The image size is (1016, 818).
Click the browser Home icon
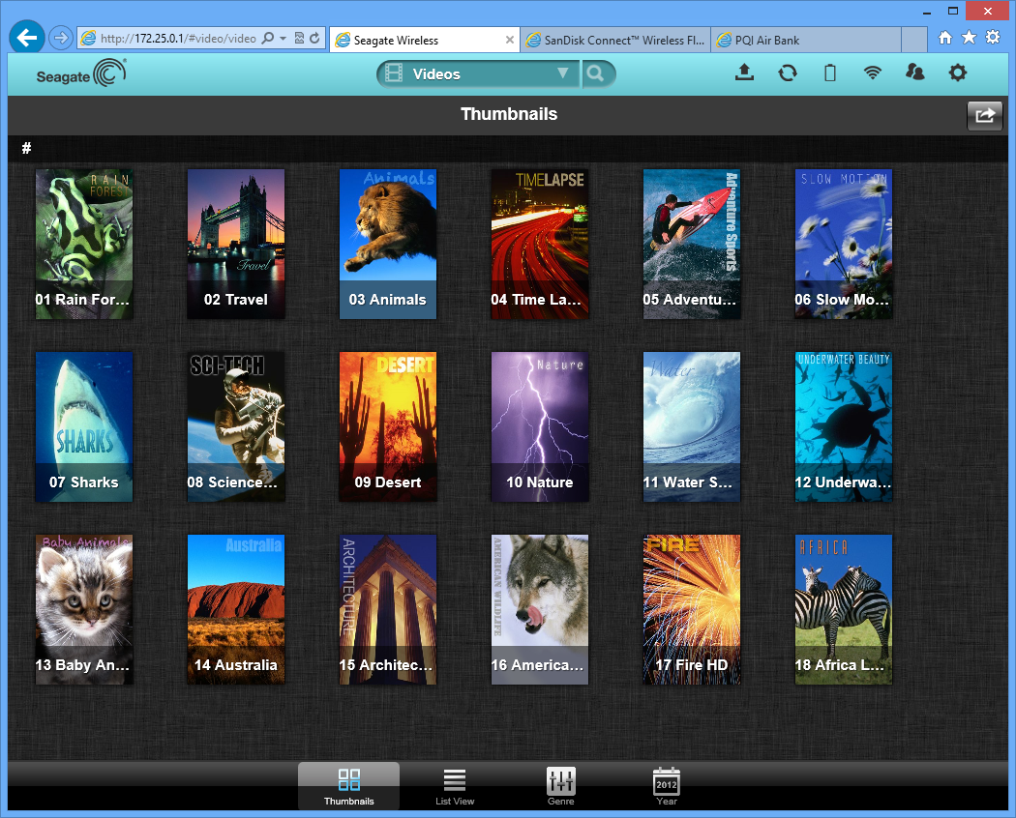[945, 38]
